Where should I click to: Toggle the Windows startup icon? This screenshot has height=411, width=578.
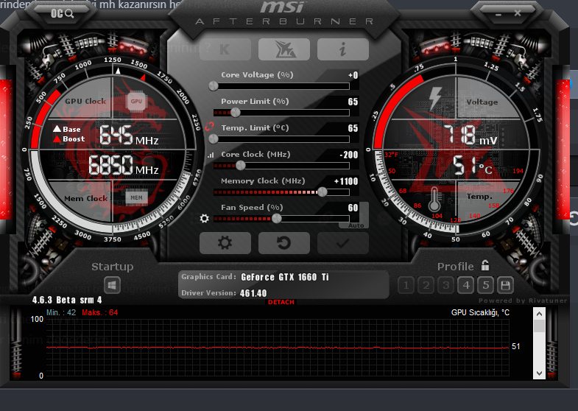112,285
